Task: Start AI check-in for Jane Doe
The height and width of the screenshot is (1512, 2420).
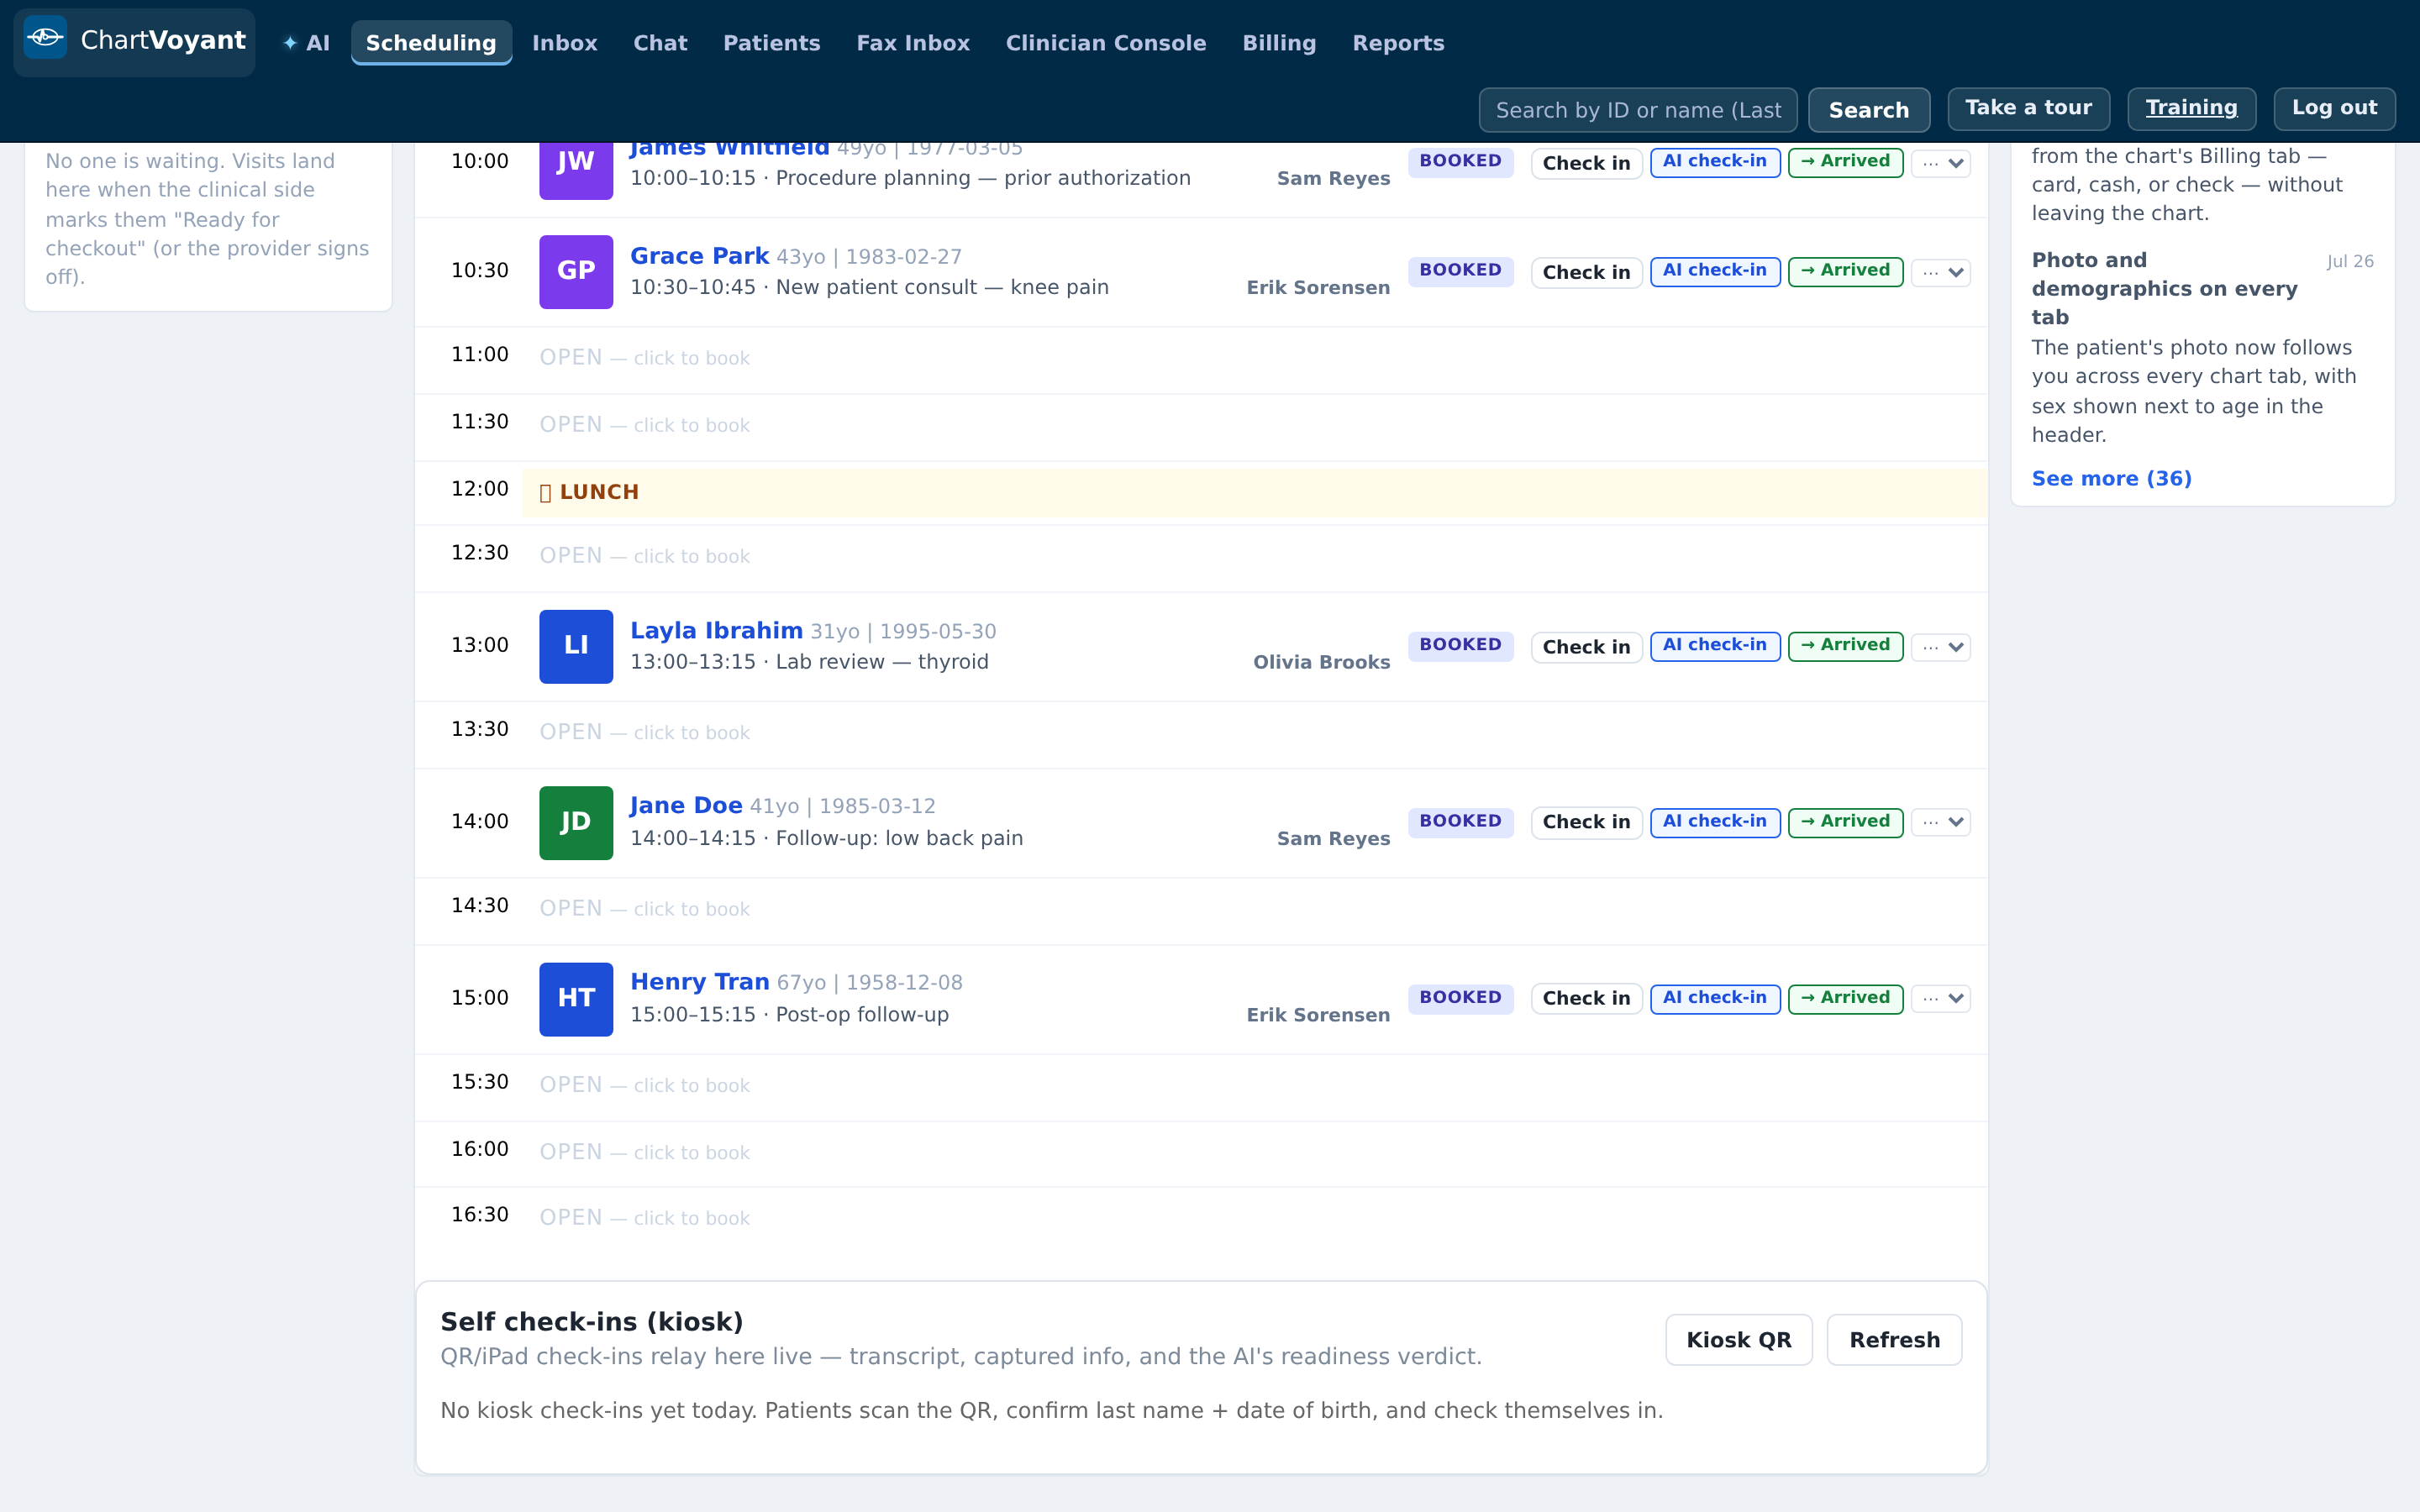Action: click(1714, 822)
